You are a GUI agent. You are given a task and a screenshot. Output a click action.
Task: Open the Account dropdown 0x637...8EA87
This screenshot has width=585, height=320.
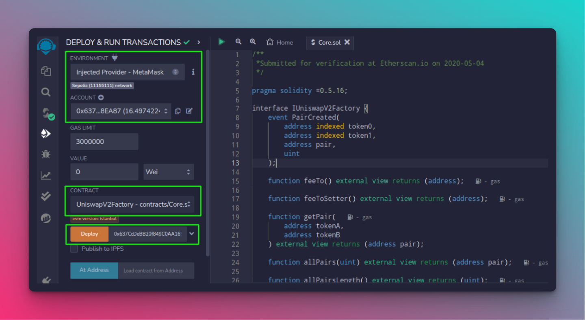point(121,111)
